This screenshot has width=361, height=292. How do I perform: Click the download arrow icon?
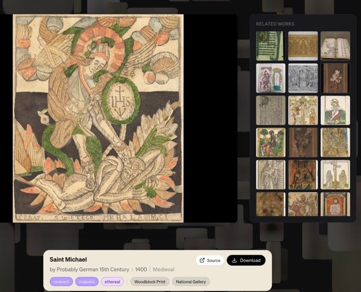[x=235, y=260]
